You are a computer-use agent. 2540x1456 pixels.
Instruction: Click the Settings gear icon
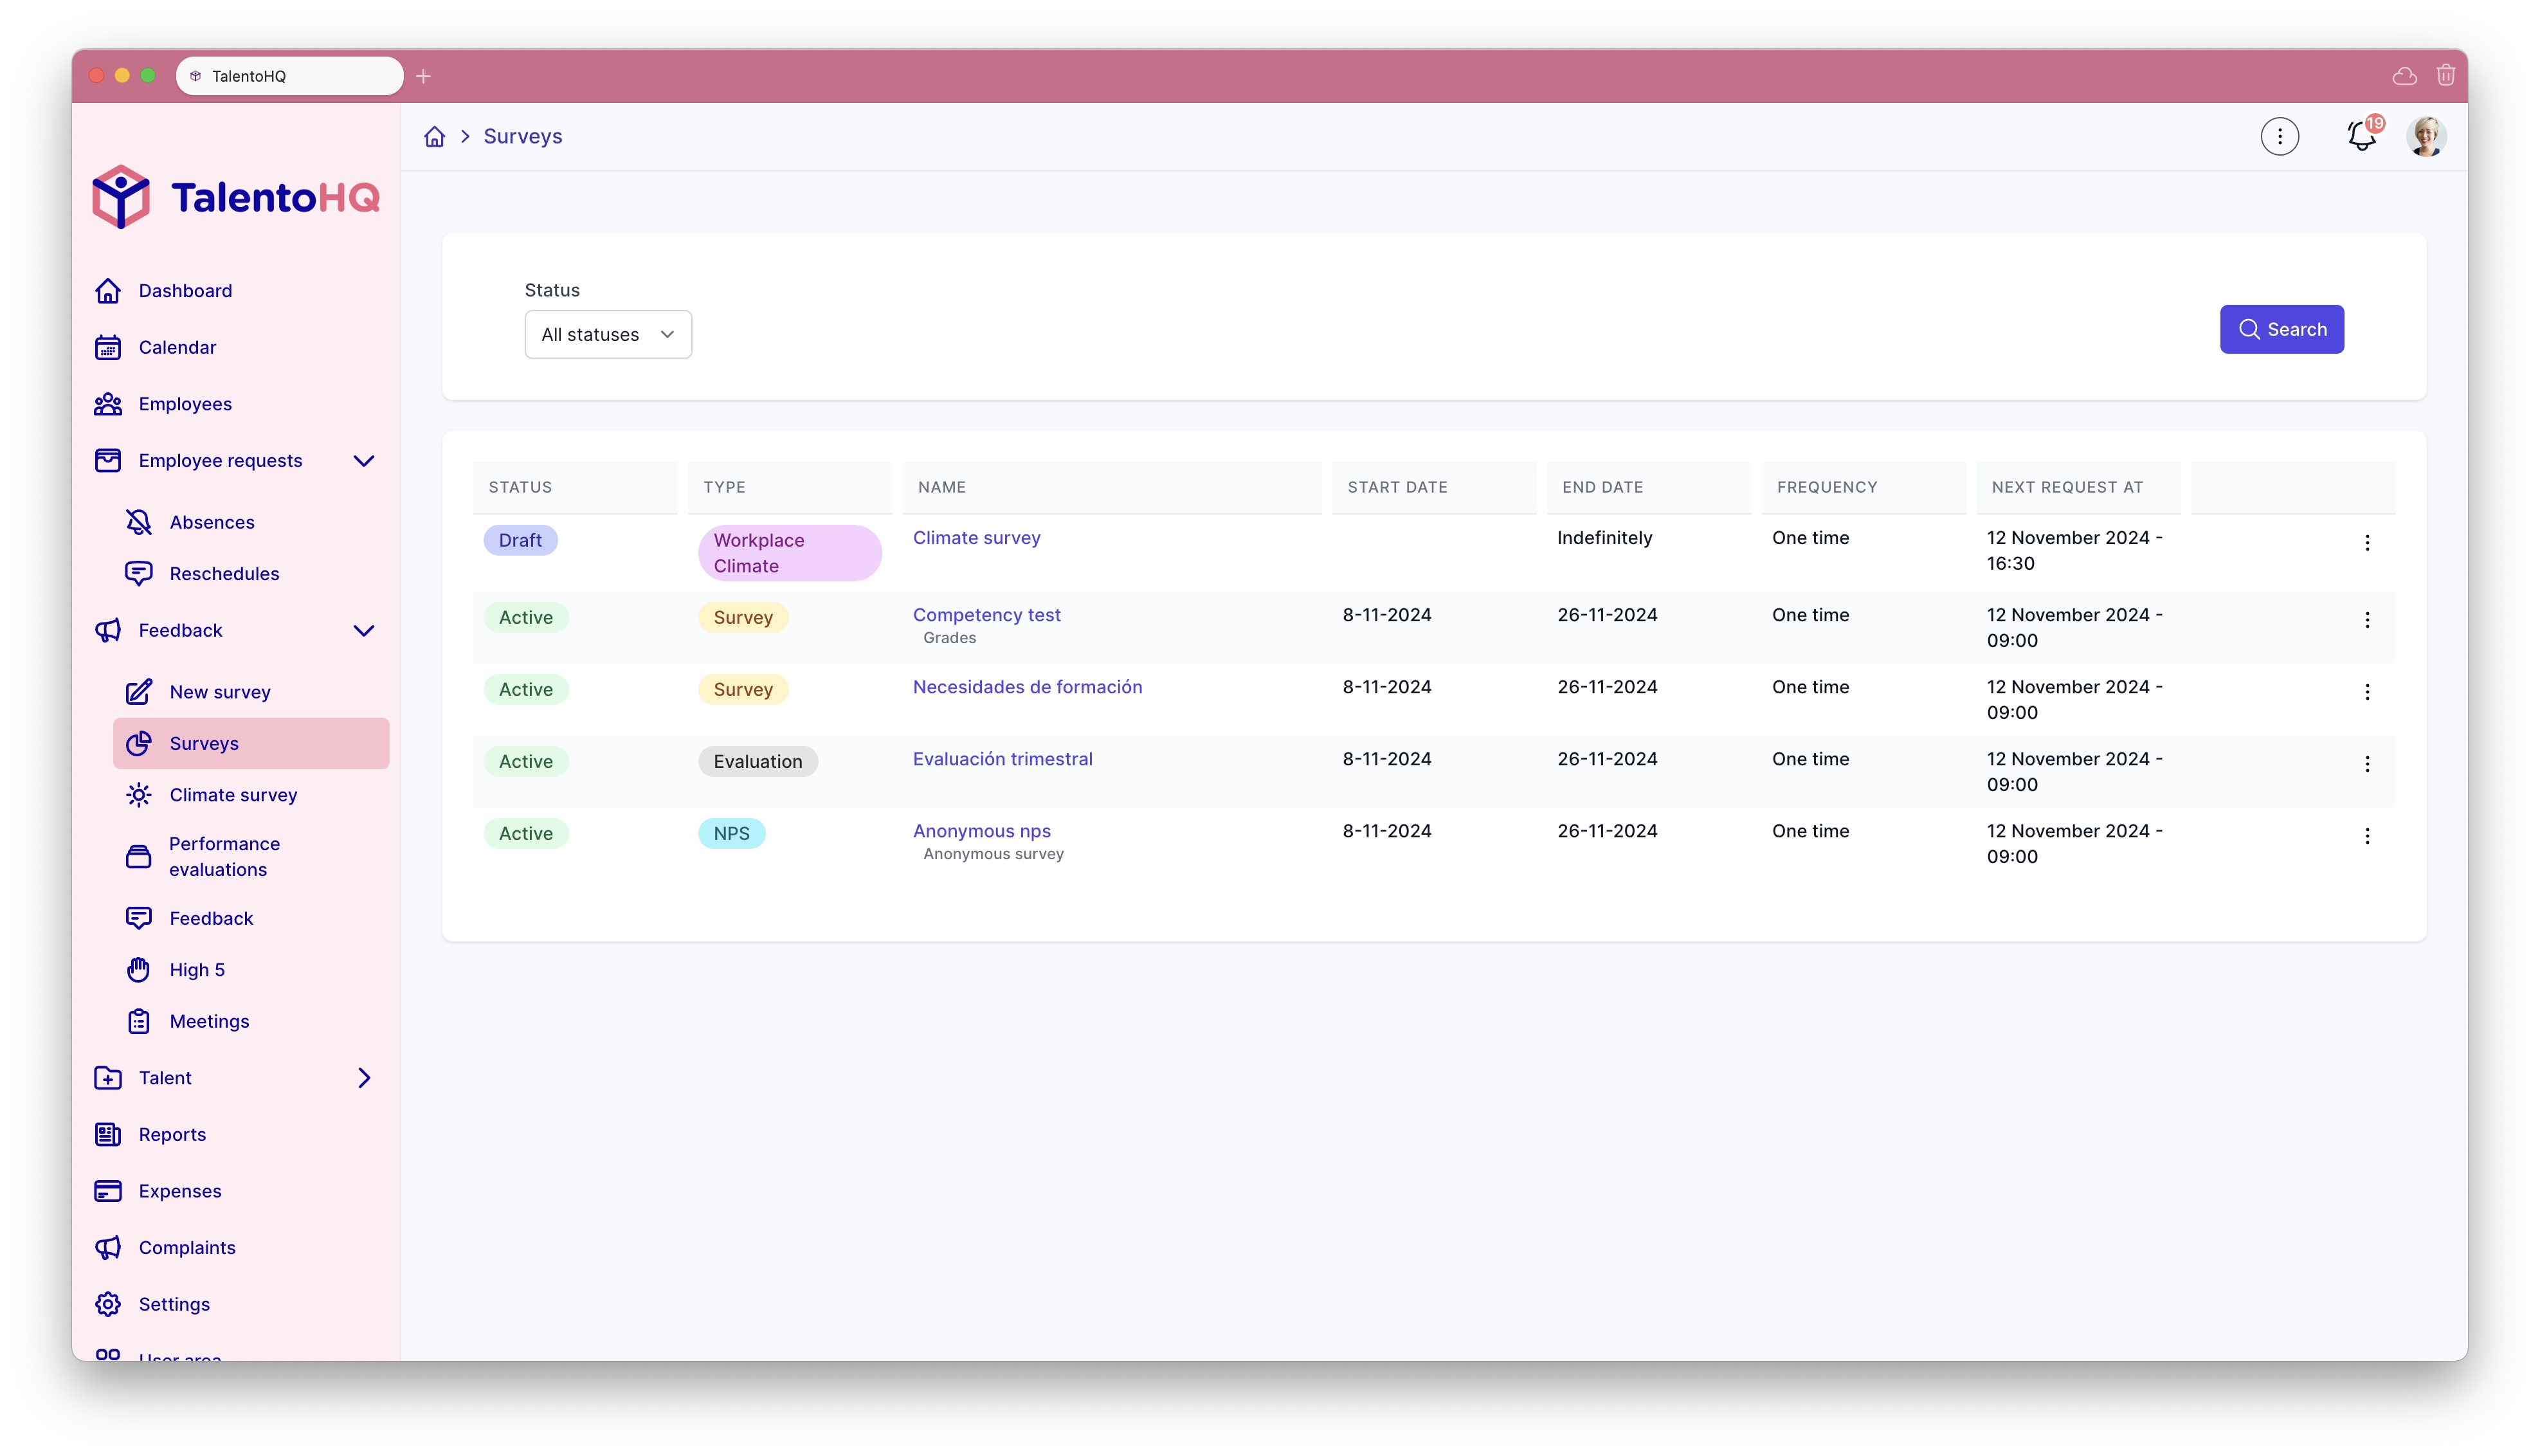[108, 1305]
